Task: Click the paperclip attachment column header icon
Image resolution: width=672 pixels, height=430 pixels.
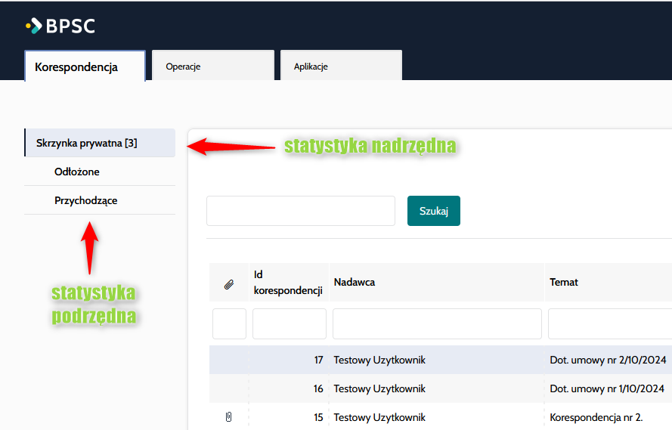Action: [229, 284]
